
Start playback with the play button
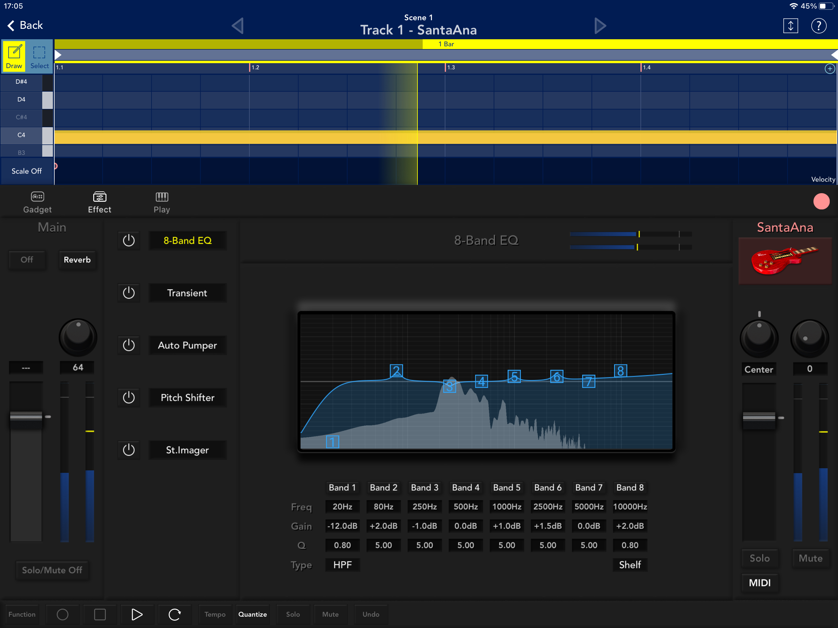coord(137,615)
